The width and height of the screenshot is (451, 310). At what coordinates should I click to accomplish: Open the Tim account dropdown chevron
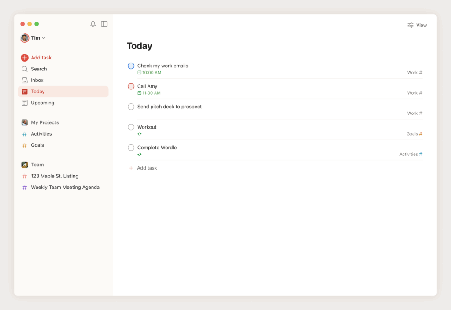(44, 38)
